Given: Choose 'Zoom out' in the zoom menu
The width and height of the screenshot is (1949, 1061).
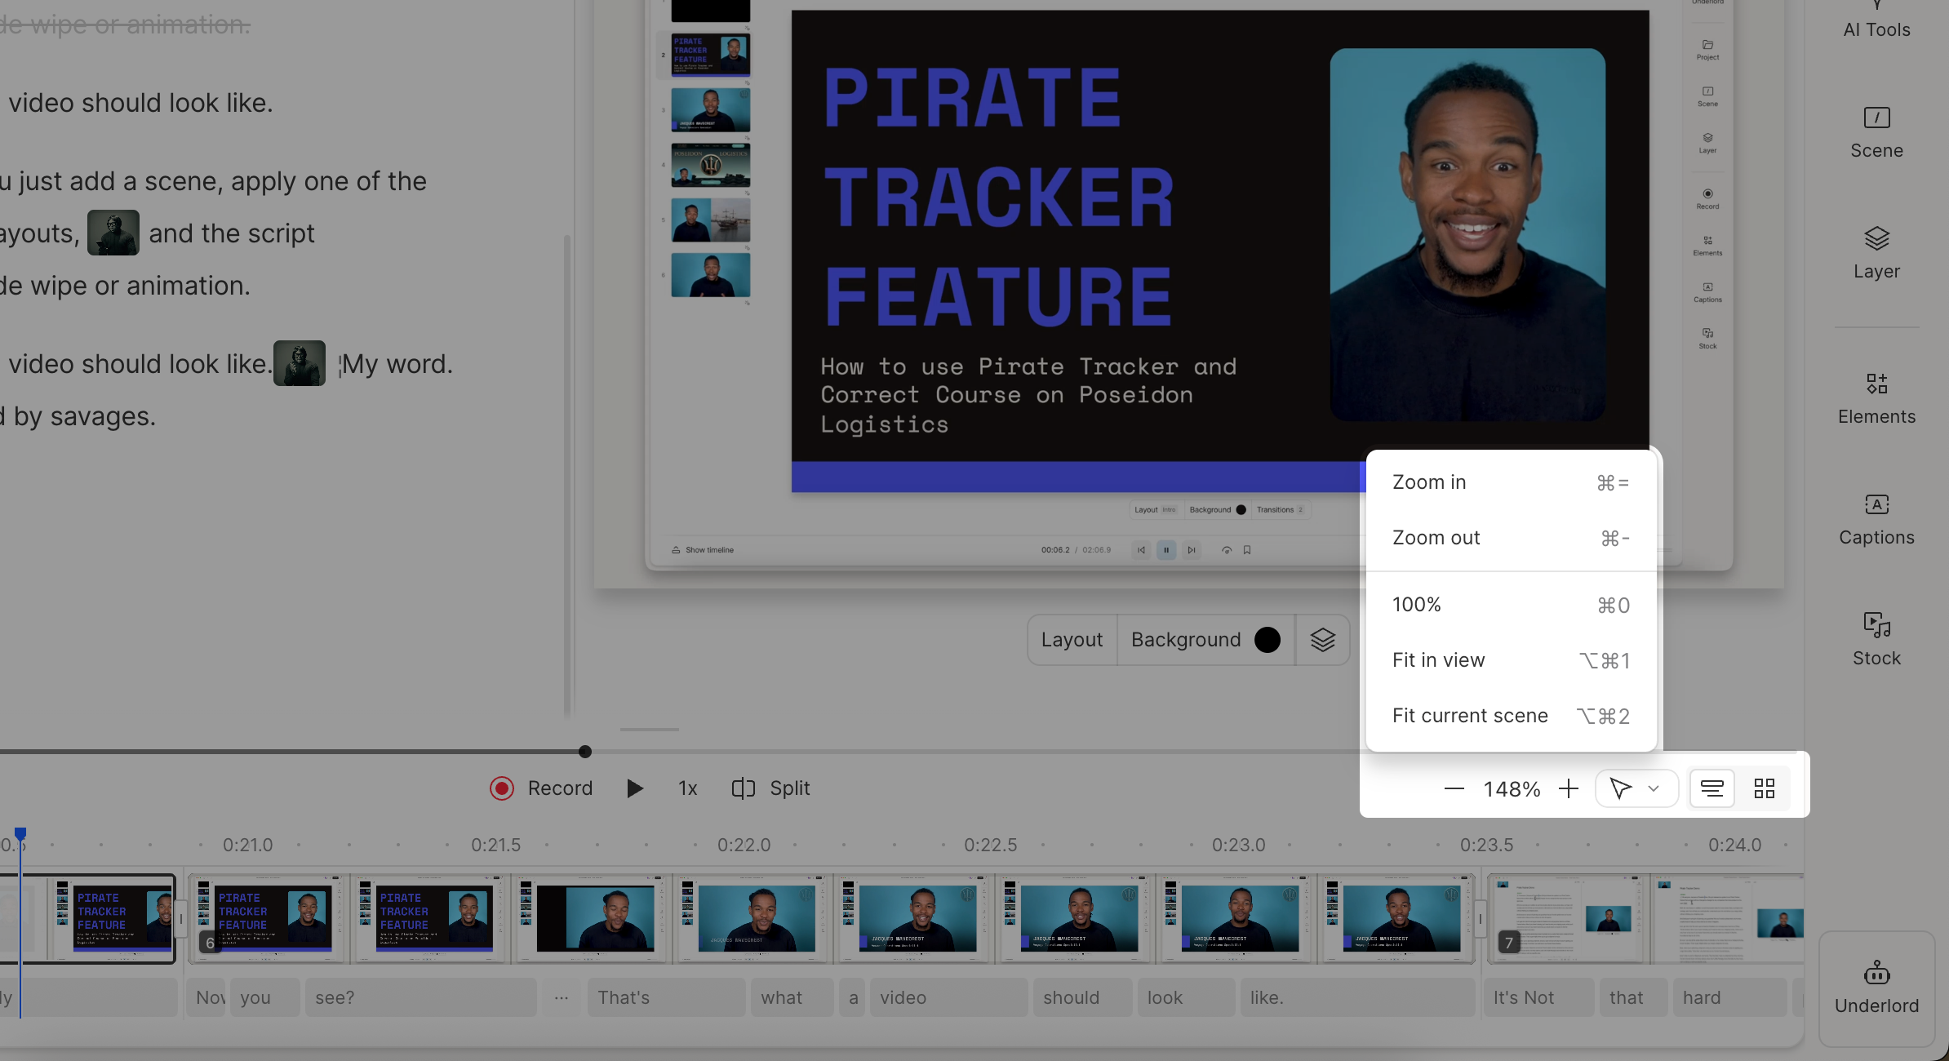Looking at the screenshot, I should tap(1436, 537).
